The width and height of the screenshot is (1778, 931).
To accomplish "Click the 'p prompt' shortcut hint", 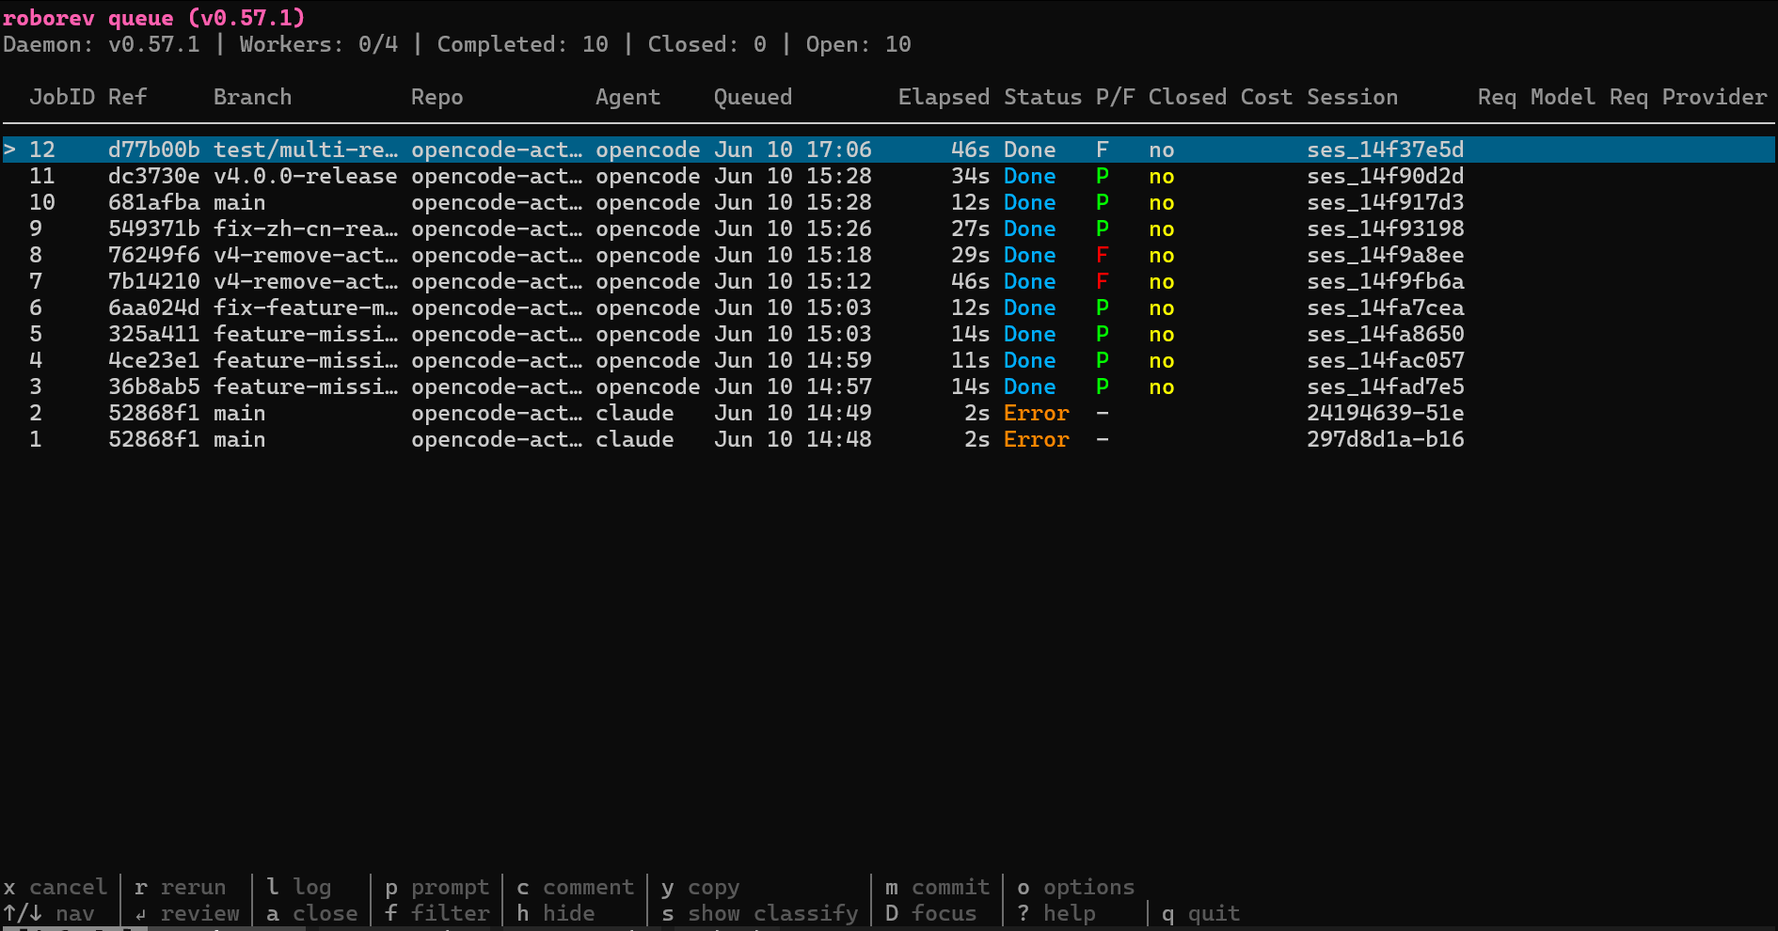I will pyautogui.click(x=437, y=887).
